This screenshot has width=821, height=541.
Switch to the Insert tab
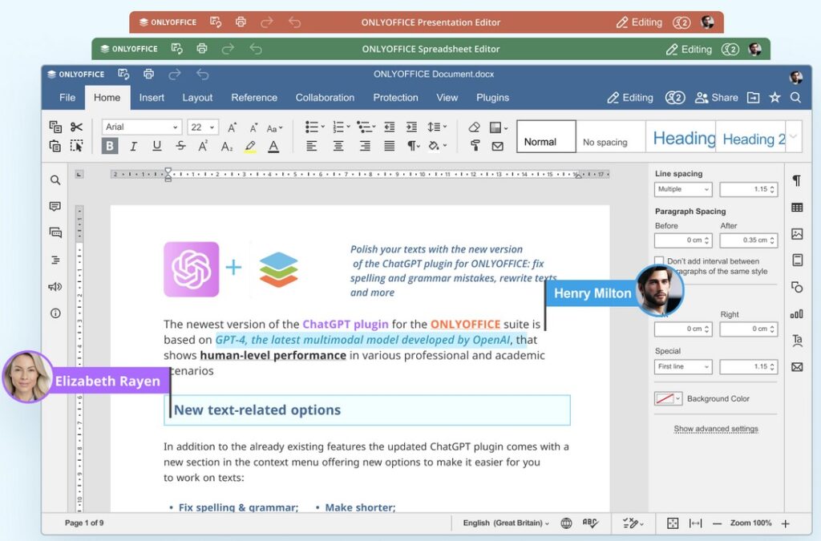(152, 98)
